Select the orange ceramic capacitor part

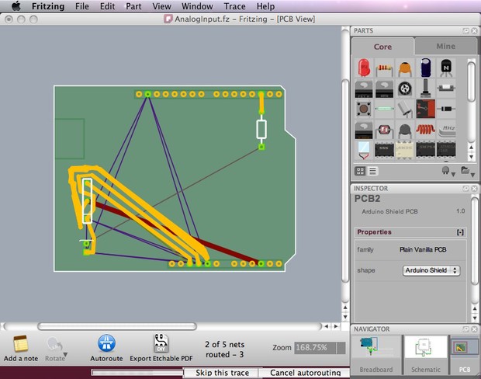[405, 68]
